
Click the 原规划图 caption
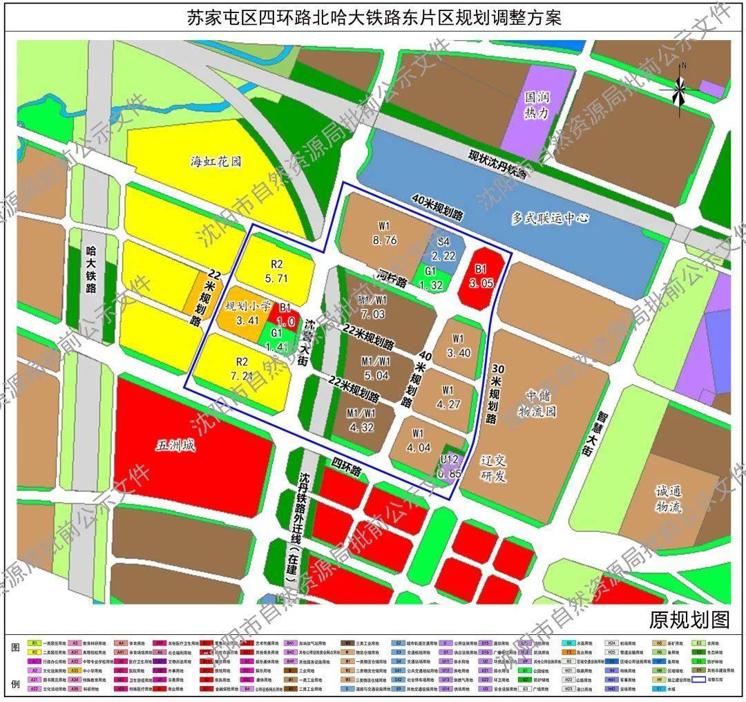[689, 619]
